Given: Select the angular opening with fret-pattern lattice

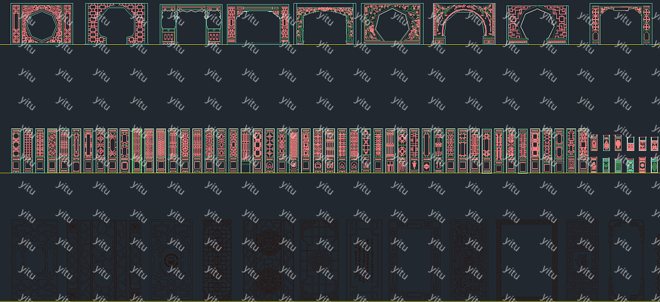Looking at the screenshot, I should pyautogui.click(x=538, y=25).
